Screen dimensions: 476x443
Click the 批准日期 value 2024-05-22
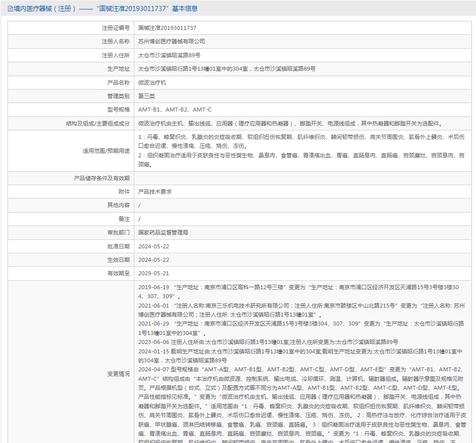pyautogui.click(x=154, y=246)
